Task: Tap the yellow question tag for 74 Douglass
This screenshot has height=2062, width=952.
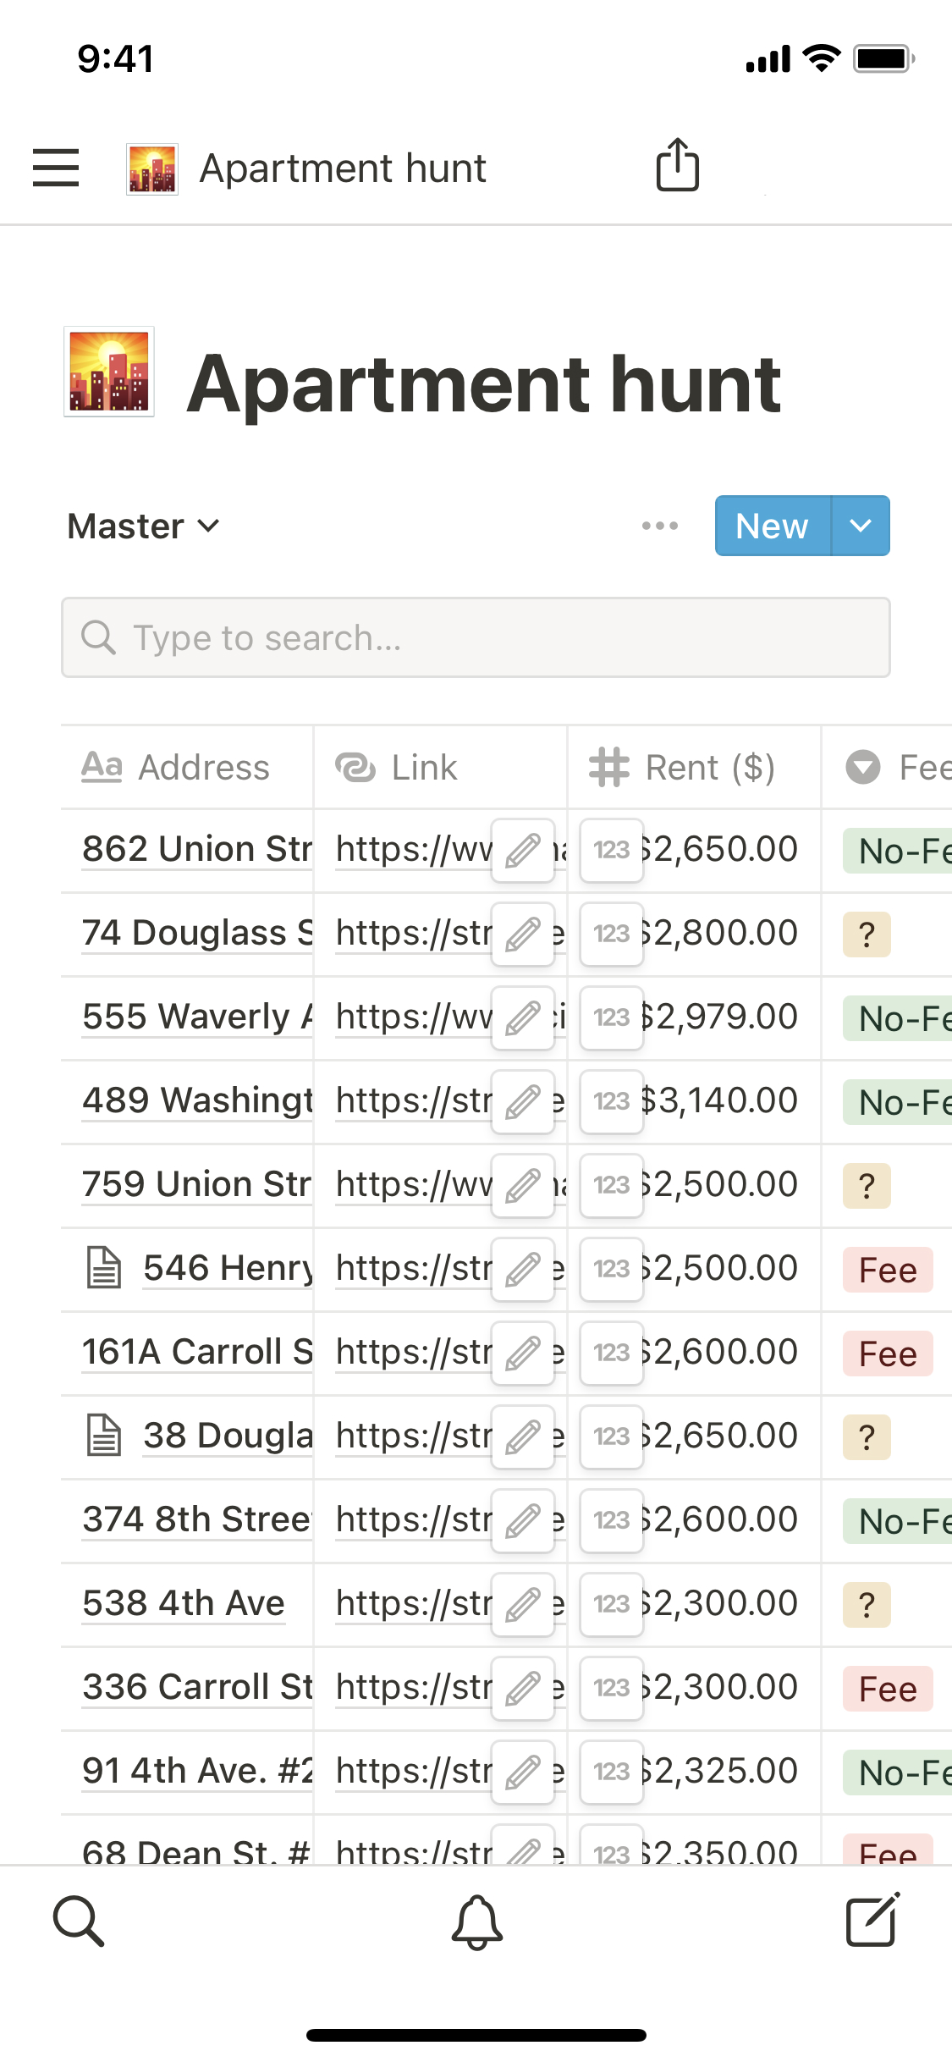Action: pos(867,935)
